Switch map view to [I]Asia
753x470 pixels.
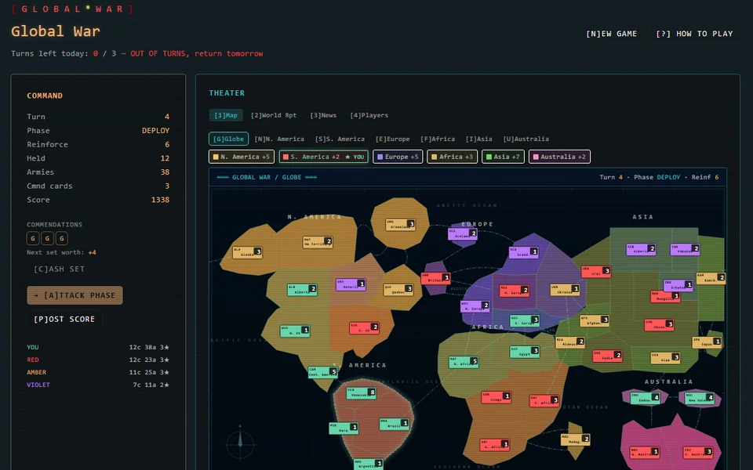(x=478, y=139)
